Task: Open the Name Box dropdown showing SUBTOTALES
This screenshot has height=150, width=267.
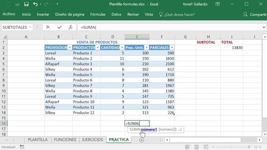Action: pyautogui.click(x=30, y=27)
